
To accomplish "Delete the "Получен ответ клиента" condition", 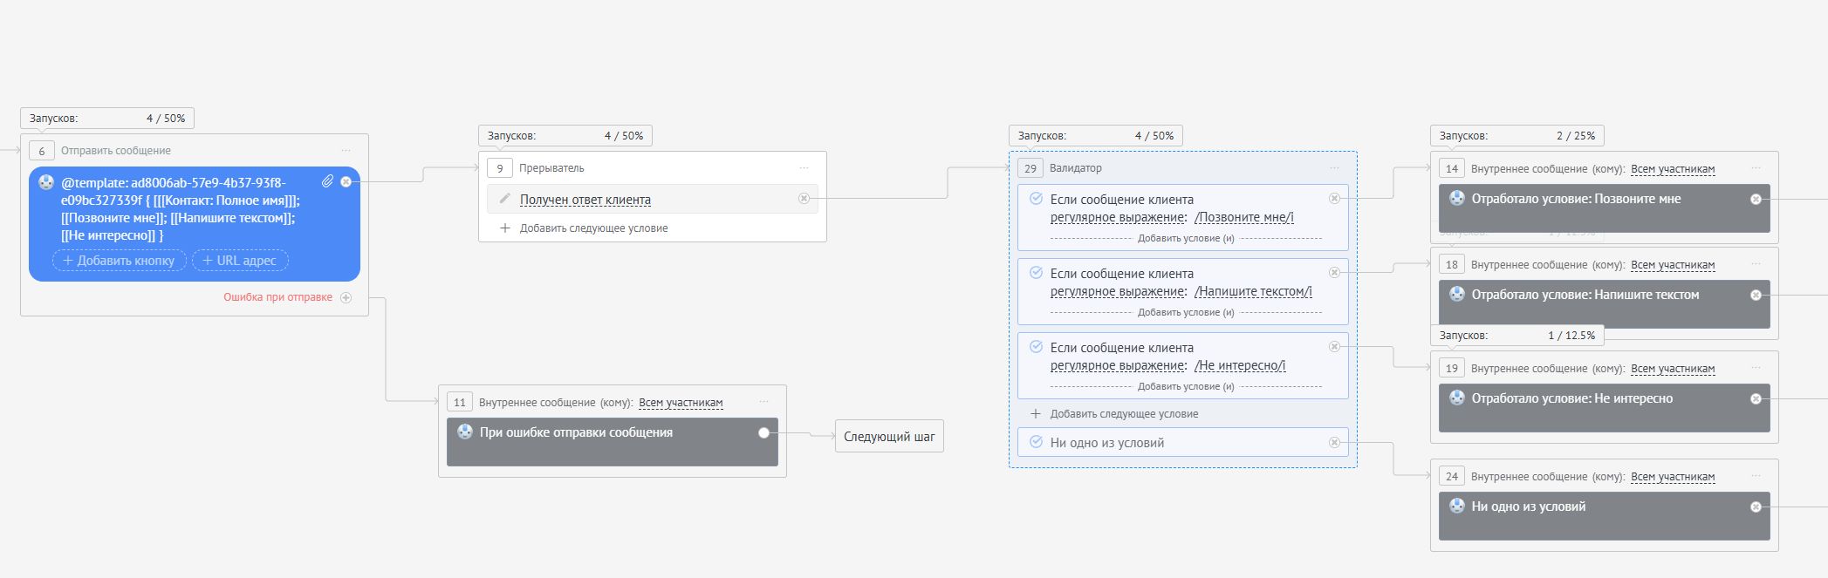I will (x=804, y=199).
